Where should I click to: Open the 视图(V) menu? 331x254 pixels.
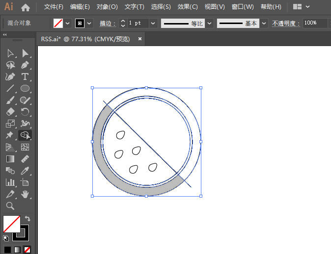215,7
